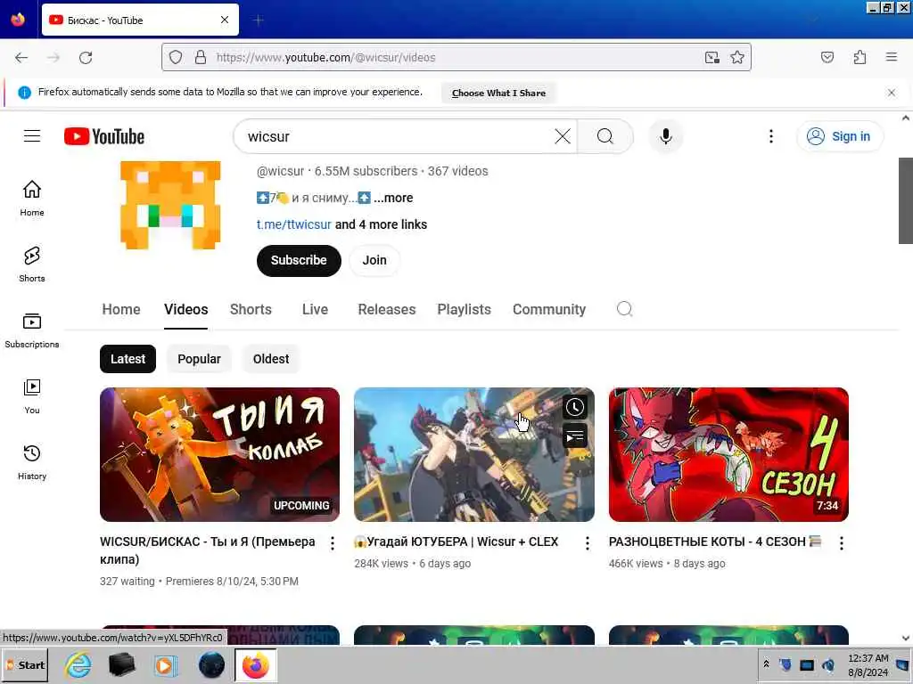The height and width of the screenshot is (684, 913).
Task: Select the Videos tab
Action: [x=185, y=309]
